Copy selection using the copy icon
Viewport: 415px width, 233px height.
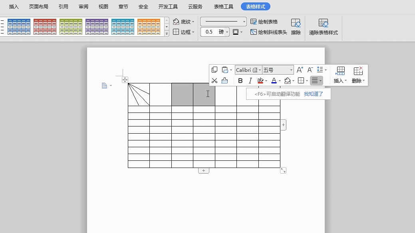pos(214,69)
